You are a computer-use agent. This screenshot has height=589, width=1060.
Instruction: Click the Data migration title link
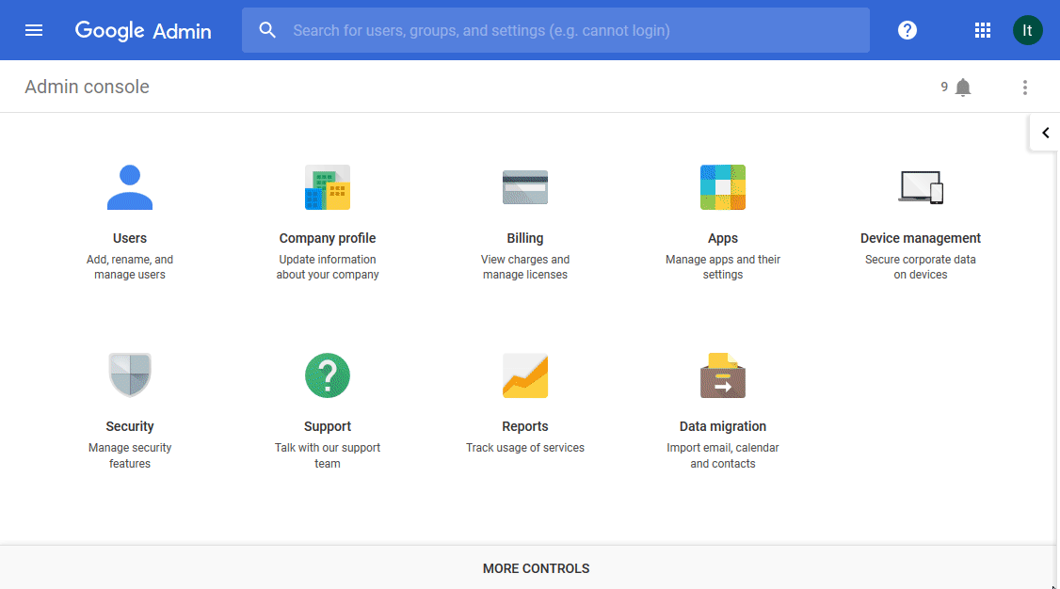pos(723,426)
